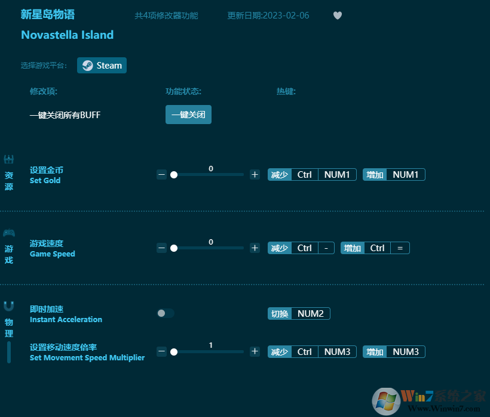This screenshot has height=417, width=490.
Task: Click the NUM2 toggle hotkey box
Action: (310, 314)
